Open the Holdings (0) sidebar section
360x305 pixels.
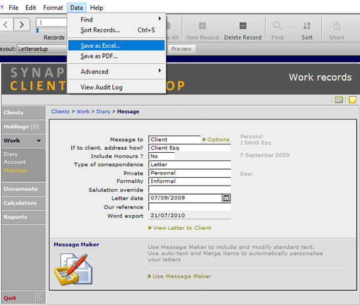tap(24, 127)
